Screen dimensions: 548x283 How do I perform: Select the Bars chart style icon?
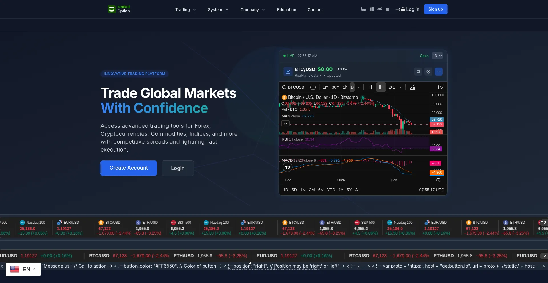click(x=370, y=87)
